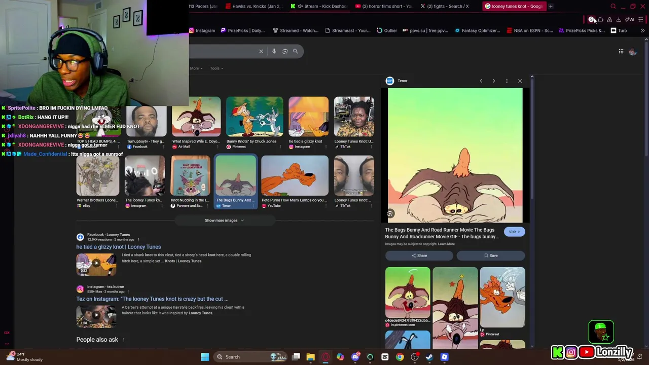Open Knot Nudding image from Partners
The image size is (649, 365).
click(190, 175)
